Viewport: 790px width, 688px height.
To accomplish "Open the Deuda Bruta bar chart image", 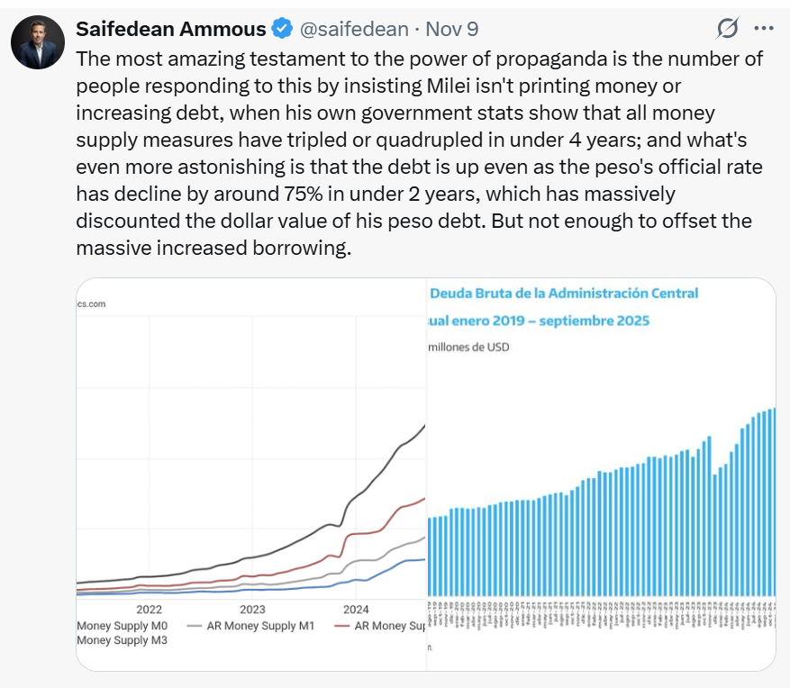I will (601, 468).
